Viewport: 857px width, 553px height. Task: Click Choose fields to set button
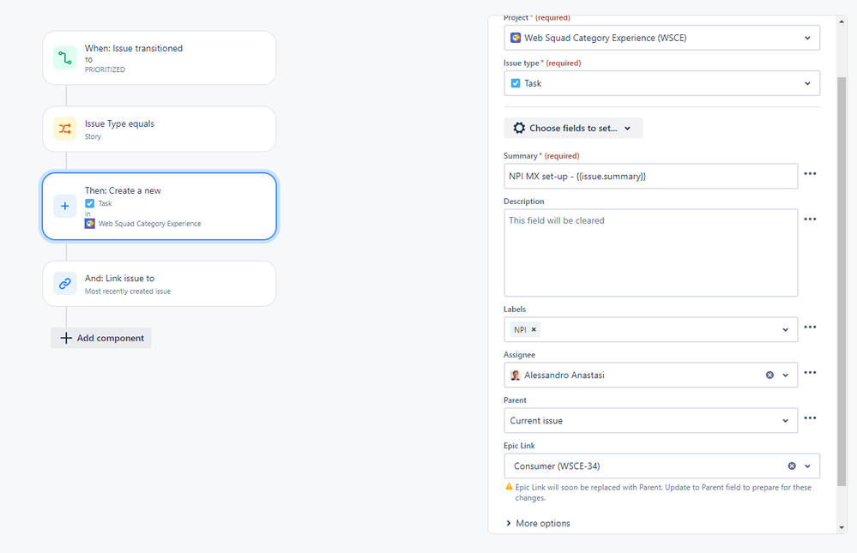(x=573, y=128)
